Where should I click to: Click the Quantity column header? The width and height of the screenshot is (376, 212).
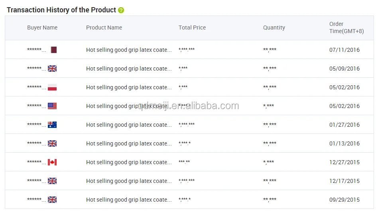click(274, 27)
